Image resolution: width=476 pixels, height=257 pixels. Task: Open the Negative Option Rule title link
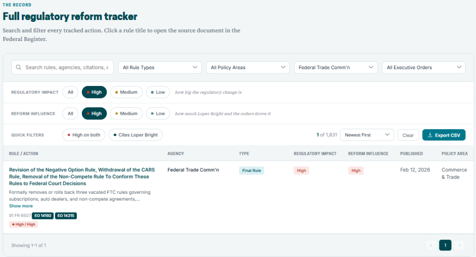point(82,177)
